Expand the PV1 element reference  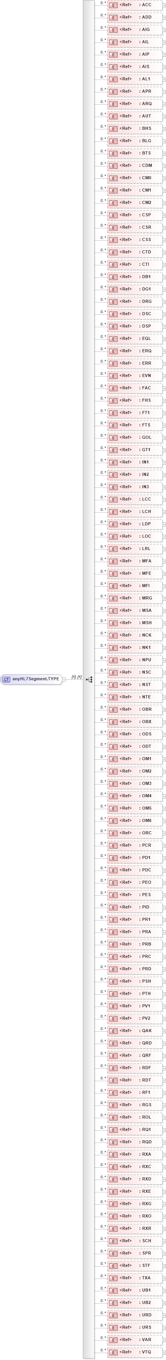point(164,1006)
